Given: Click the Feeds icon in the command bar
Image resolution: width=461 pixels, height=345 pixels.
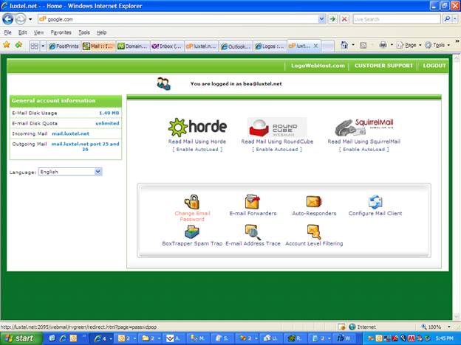Looking at the screenshot, I should [363, 45].
